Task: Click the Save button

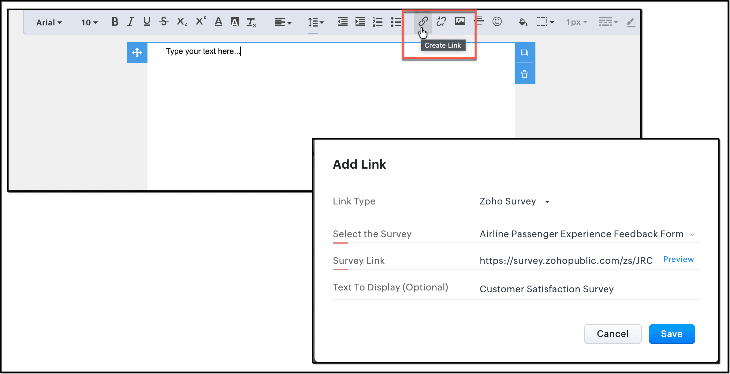Action: click(672, 334)
